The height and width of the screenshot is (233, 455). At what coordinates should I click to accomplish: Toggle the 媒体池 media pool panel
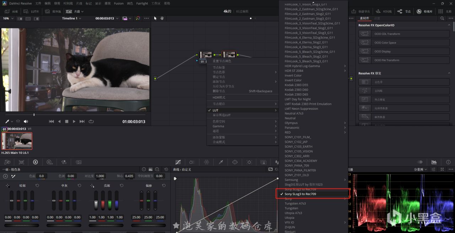click(53, 11)
